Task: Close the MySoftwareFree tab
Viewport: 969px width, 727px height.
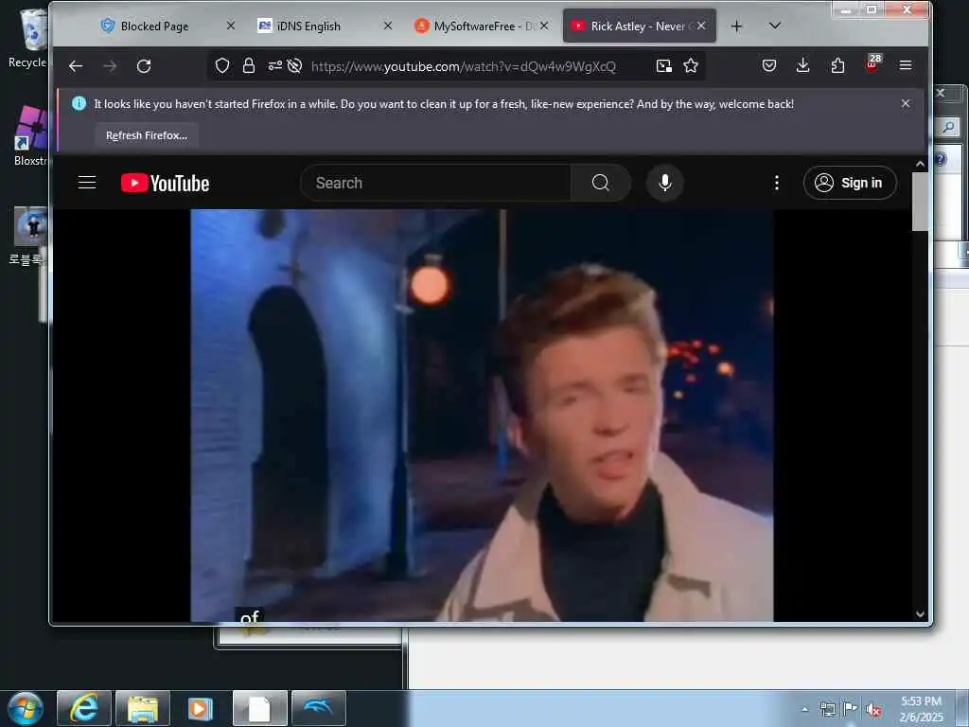Action: [544, 26]
